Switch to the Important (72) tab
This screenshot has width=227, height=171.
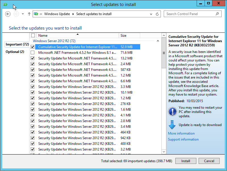[17, 44]
